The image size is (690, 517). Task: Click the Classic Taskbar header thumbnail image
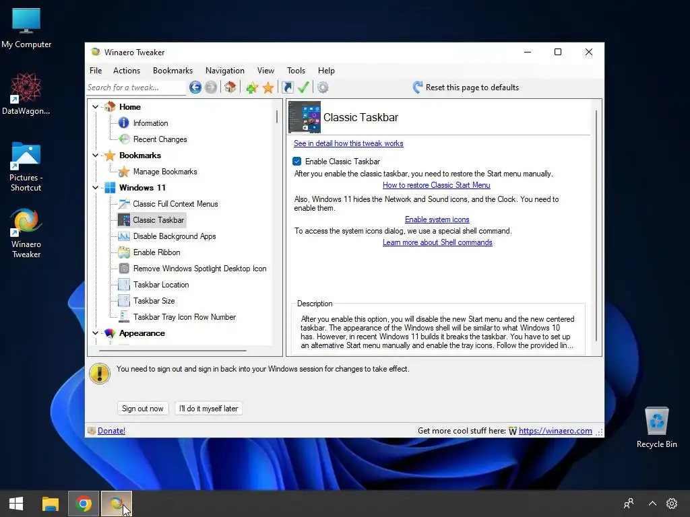coord(305,117)
